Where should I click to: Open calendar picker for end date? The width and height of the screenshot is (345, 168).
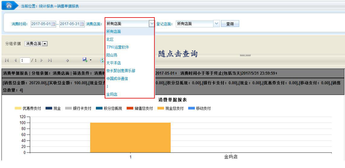tap(82, 24)
